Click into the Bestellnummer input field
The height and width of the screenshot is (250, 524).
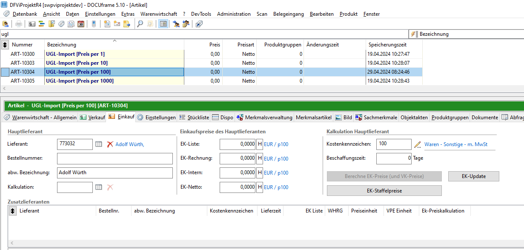click(115, 159)
